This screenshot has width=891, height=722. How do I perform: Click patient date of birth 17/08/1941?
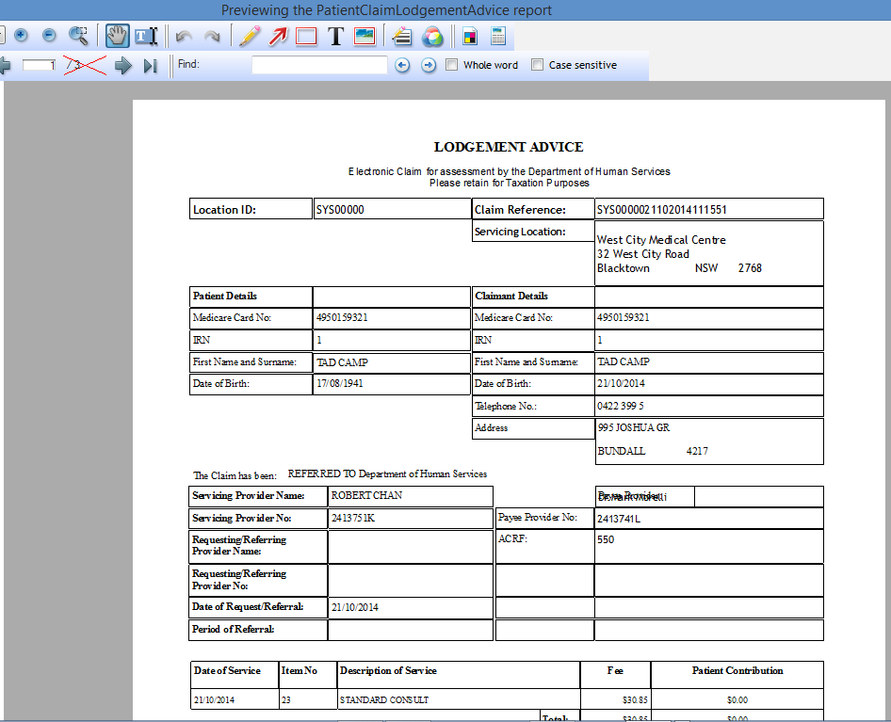[339, 383]
